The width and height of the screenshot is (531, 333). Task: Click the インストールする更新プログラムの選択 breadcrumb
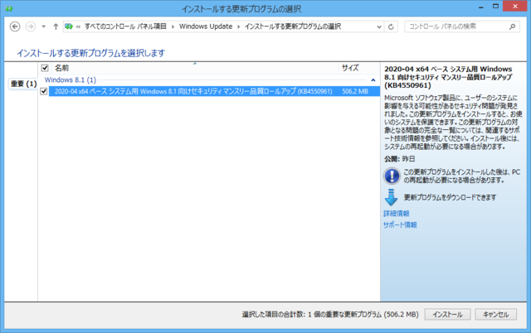coord(293,27)
